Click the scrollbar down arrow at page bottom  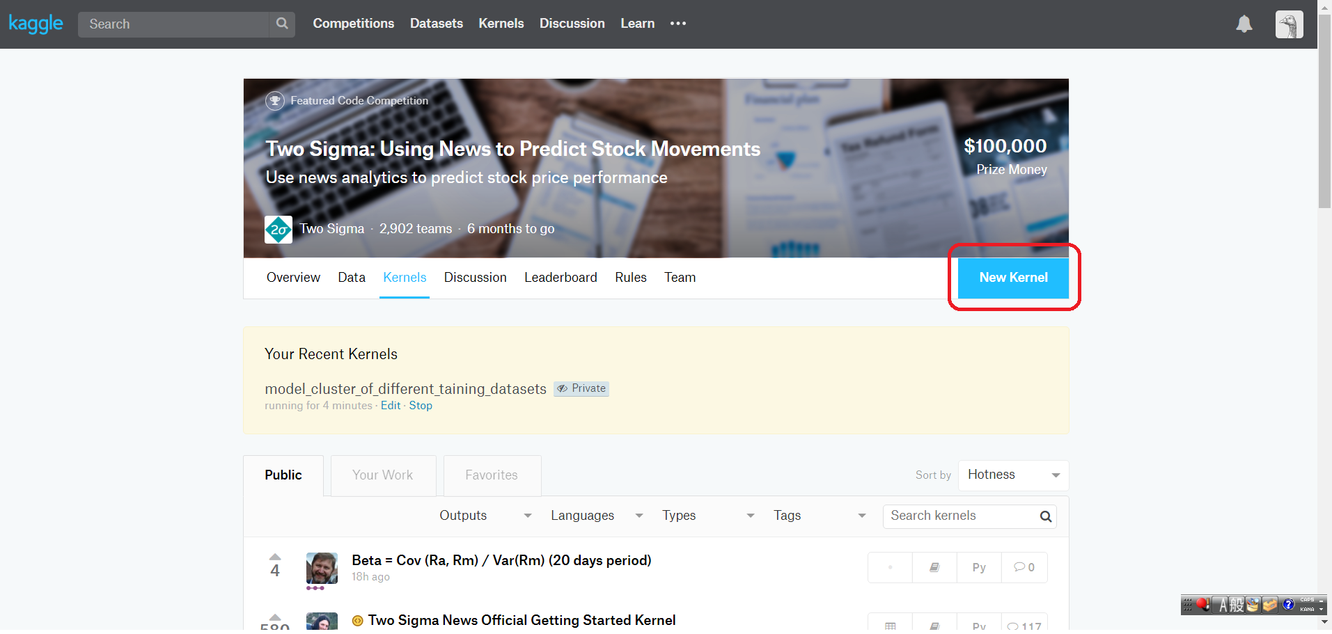click(1324, 621)
